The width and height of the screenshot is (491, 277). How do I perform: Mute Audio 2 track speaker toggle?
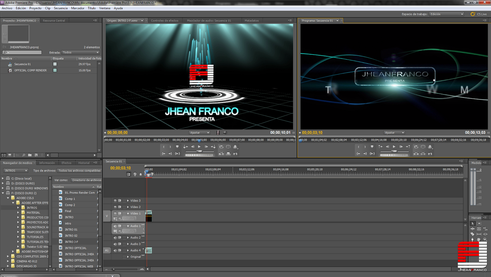coord(115,238)
